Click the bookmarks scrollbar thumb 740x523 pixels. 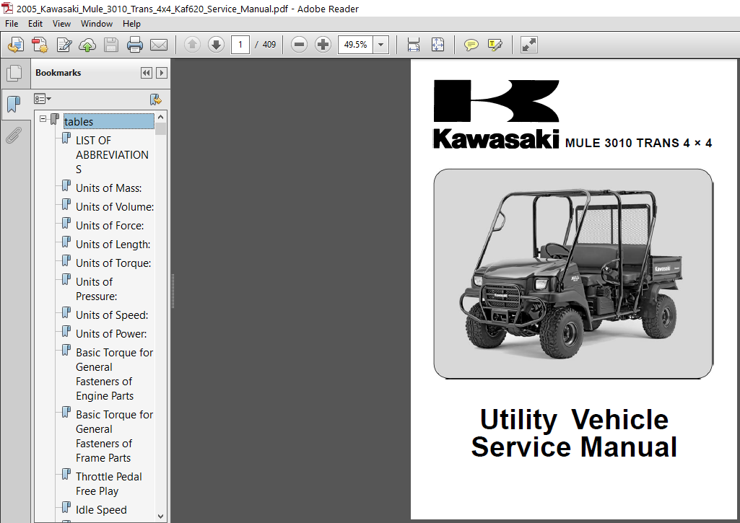[160, 128]
